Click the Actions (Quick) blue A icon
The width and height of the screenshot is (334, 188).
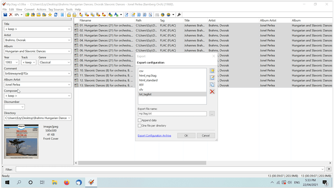pos(116,14)
